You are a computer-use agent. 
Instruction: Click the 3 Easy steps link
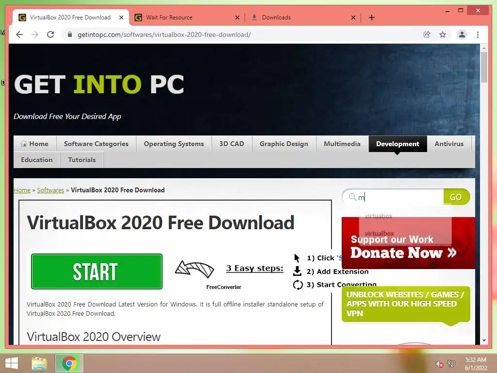(254, 268)
